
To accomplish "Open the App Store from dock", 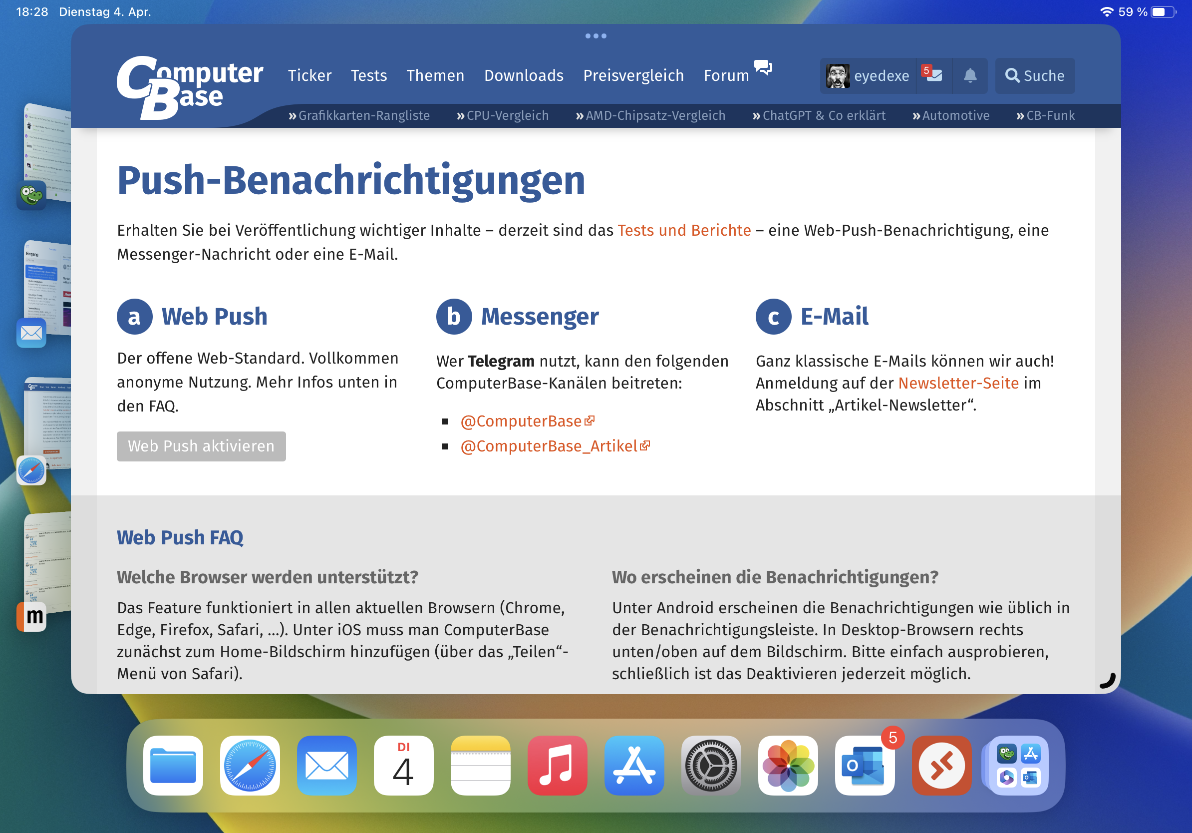I will click(634, 765).
